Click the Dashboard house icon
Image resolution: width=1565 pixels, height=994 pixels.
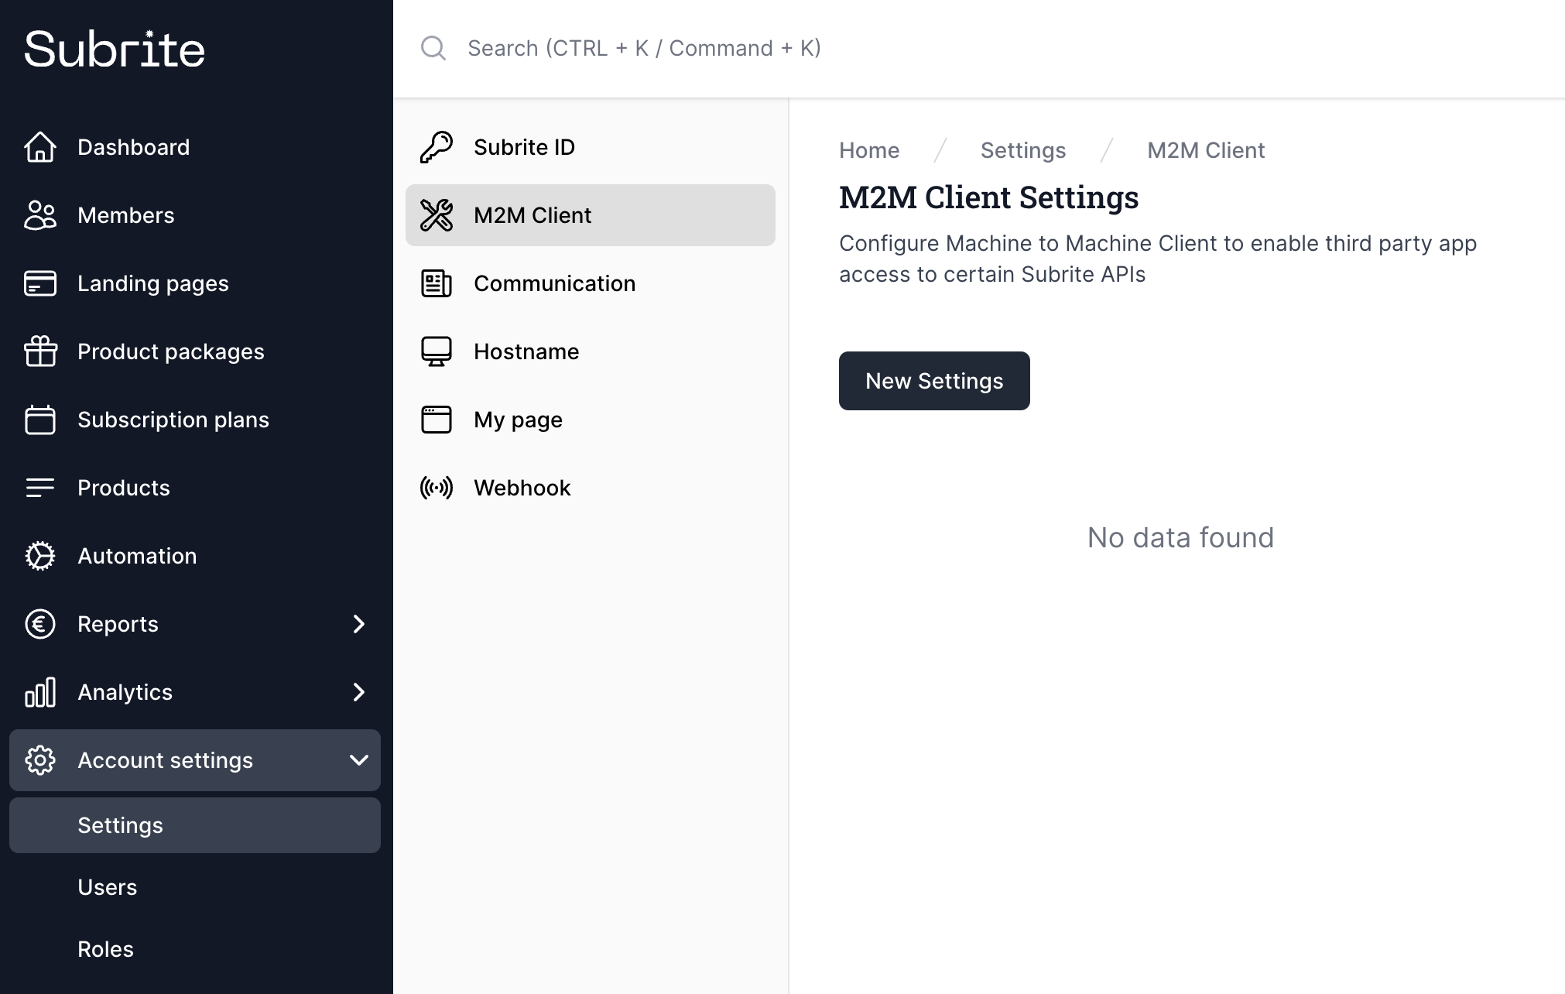coord(40,147)
